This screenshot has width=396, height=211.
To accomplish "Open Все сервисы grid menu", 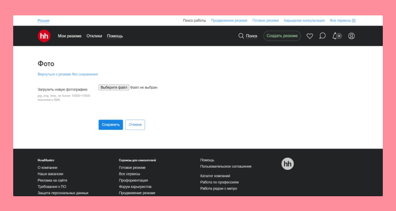I will 342,21.
